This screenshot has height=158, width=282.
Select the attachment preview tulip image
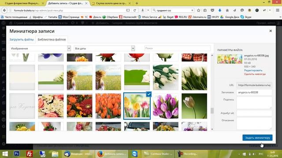click(230, 59)
